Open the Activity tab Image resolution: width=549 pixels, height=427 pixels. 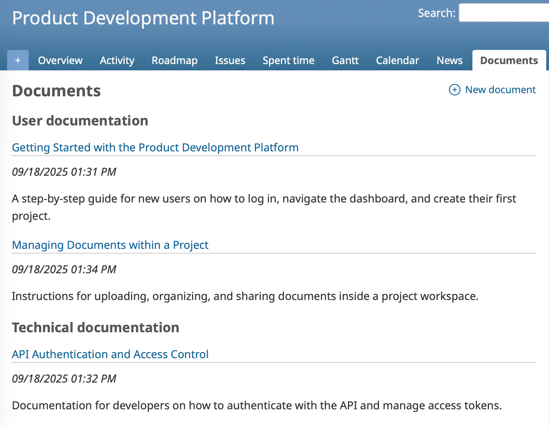pyautogui.click(x=117, y=60)
